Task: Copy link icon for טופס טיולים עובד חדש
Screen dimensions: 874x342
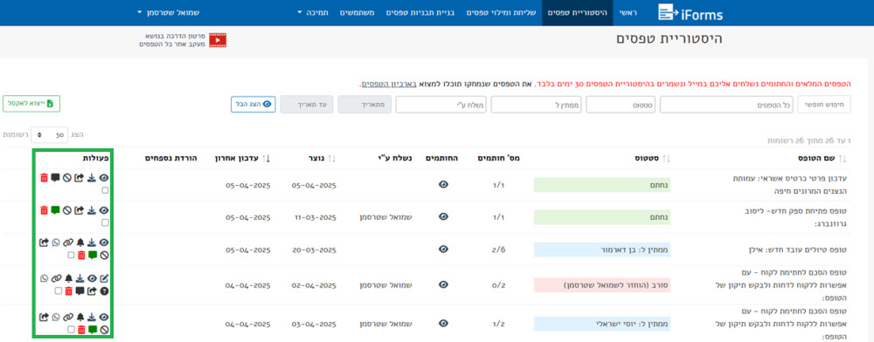Action: [x=68, y=243]
